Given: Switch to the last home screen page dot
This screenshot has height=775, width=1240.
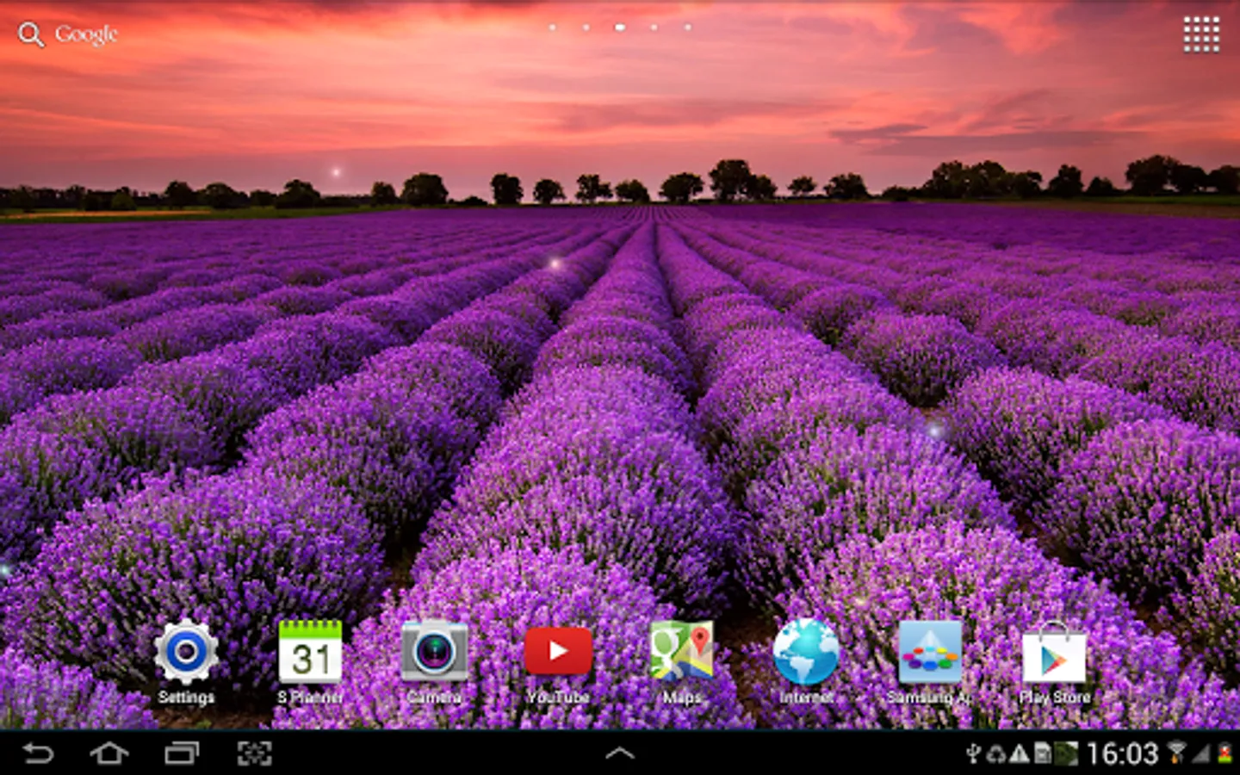Looking at the screenshot, I should point(687,28).
